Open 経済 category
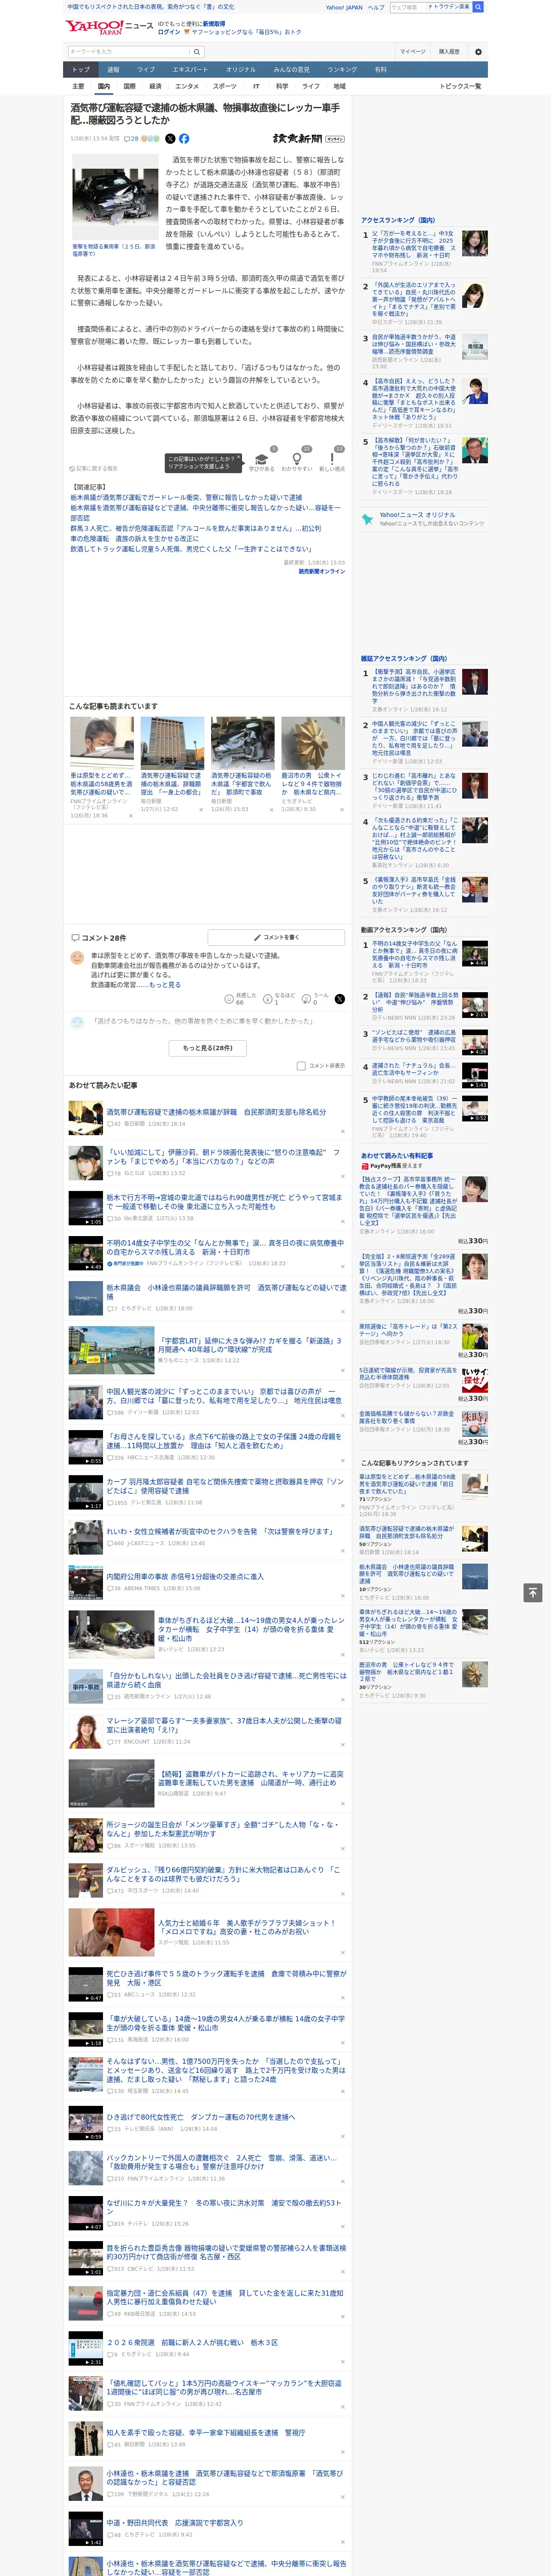This screenshot has height=2576, width=551. point(155,87)
